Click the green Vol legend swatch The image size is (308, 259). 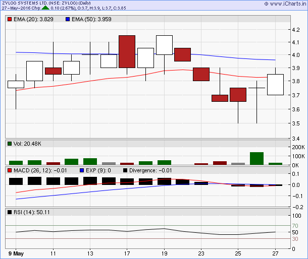[10, 144]
